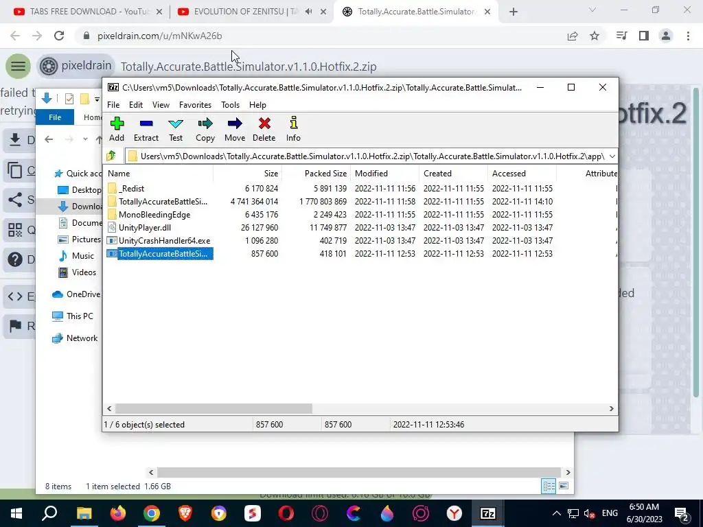The width and height of the screenshot is (703, 527).
Task: Open the Favorites menu
Action: (x=195, y=105)
